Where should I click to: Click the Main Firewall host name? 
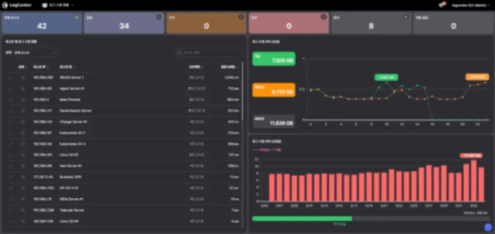coord(70,100)
